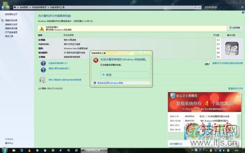
Task: Open the 高级工具 sidebar link
Action: [x=9, y=36]
